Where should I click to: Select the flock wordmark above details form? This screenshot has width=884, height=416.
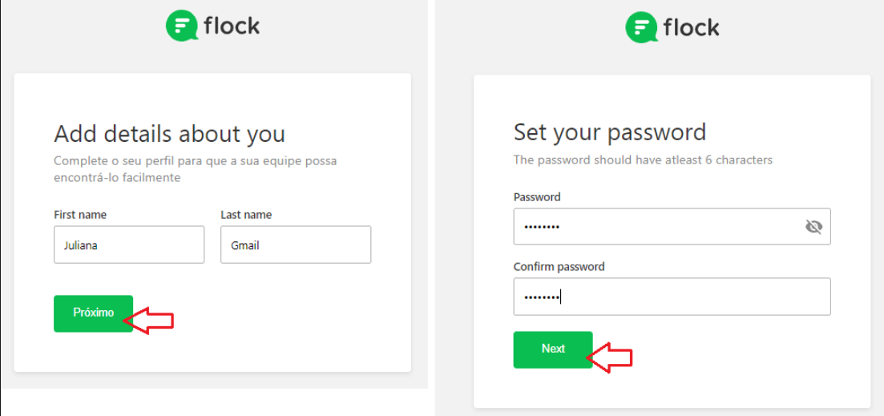(232, 26)
